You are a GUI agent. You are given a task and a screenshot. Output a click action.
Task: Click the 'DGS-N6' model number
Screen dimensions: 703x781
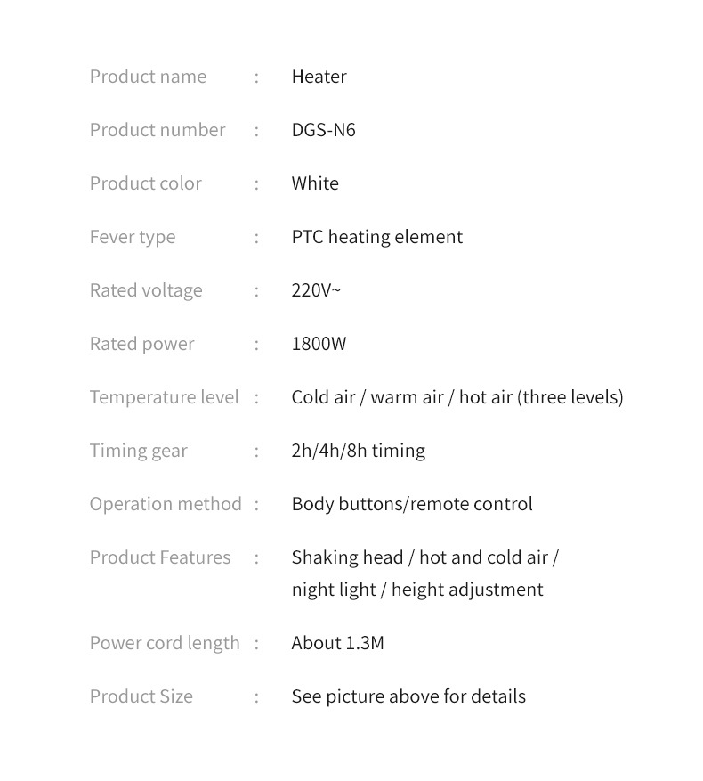click(x=323, y=130)
